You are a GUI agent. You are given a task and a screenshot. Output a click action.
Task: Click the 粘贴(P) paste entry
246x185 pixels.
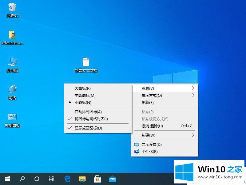[165, 112]
